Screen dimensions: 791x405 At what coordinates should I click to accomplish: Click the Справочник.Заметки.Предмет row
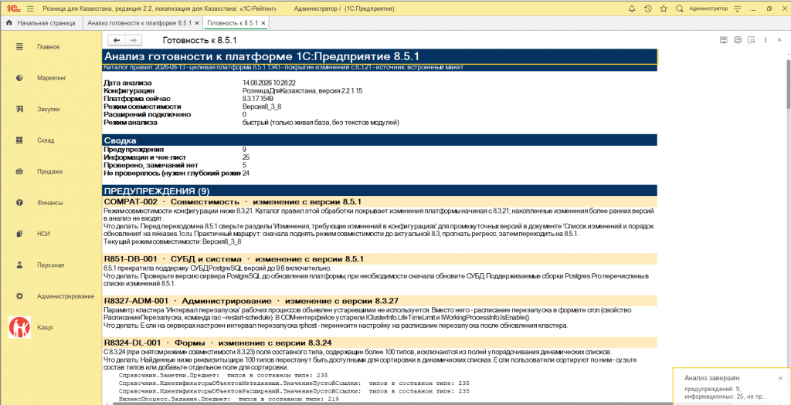(x=223, y=375)
